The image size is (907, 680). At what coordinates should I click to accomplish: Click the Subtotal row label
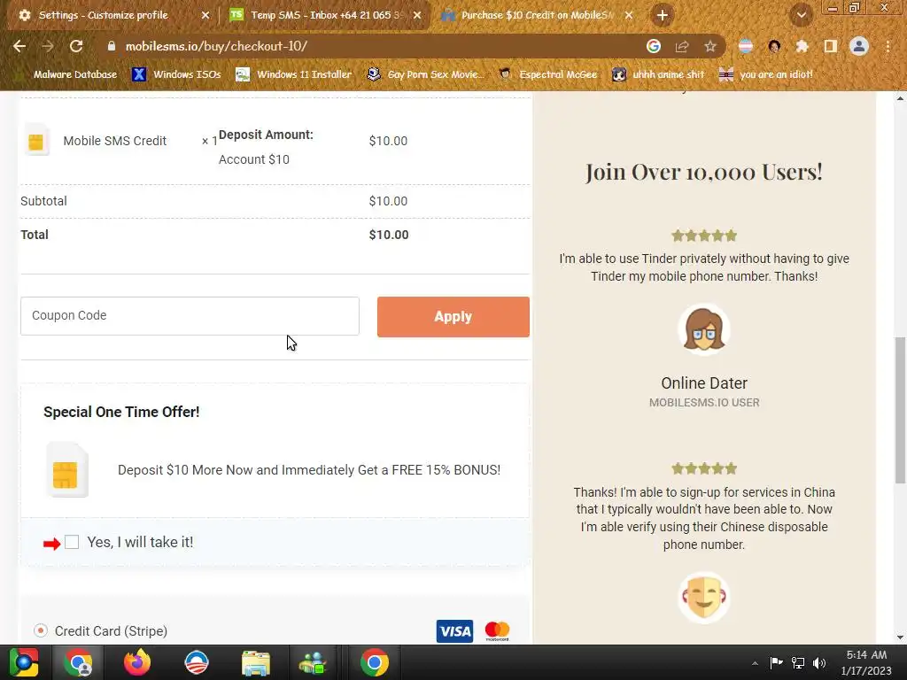click(44, 201)
